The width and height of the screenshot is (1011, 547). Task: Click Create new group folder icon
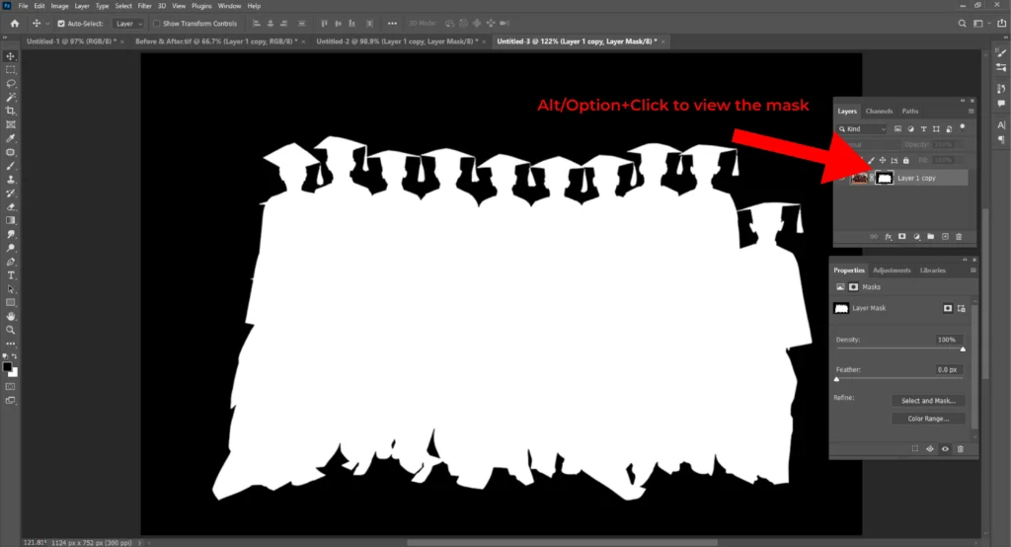[x=930, y=237]
